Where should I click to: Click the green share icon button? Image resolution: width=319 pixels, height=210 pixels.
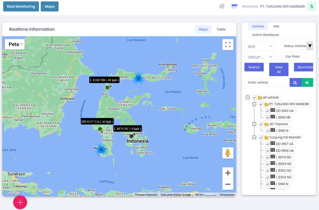coord(307,82)
